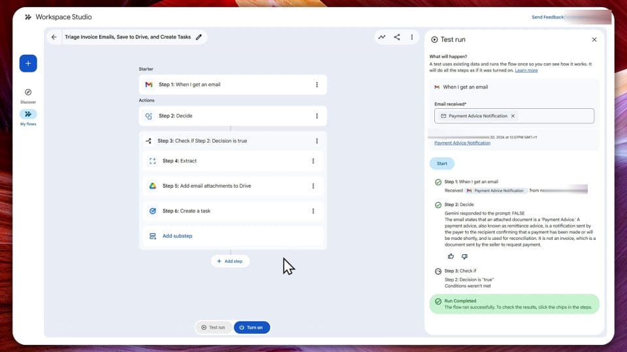Click the share flow icon

point(396,37)
